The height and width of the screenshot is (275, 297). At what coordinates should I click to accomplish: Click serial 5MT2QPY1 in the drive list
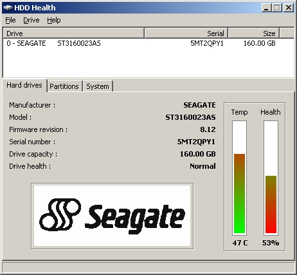tap(207, 43)
